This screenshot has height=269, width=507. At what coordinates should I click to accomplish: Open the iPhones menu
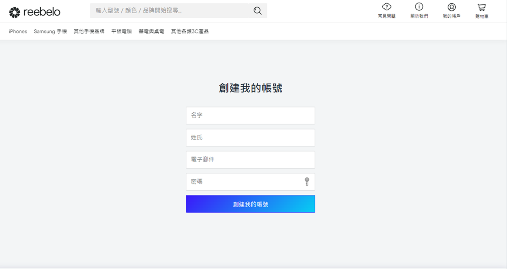pos(18,32)
